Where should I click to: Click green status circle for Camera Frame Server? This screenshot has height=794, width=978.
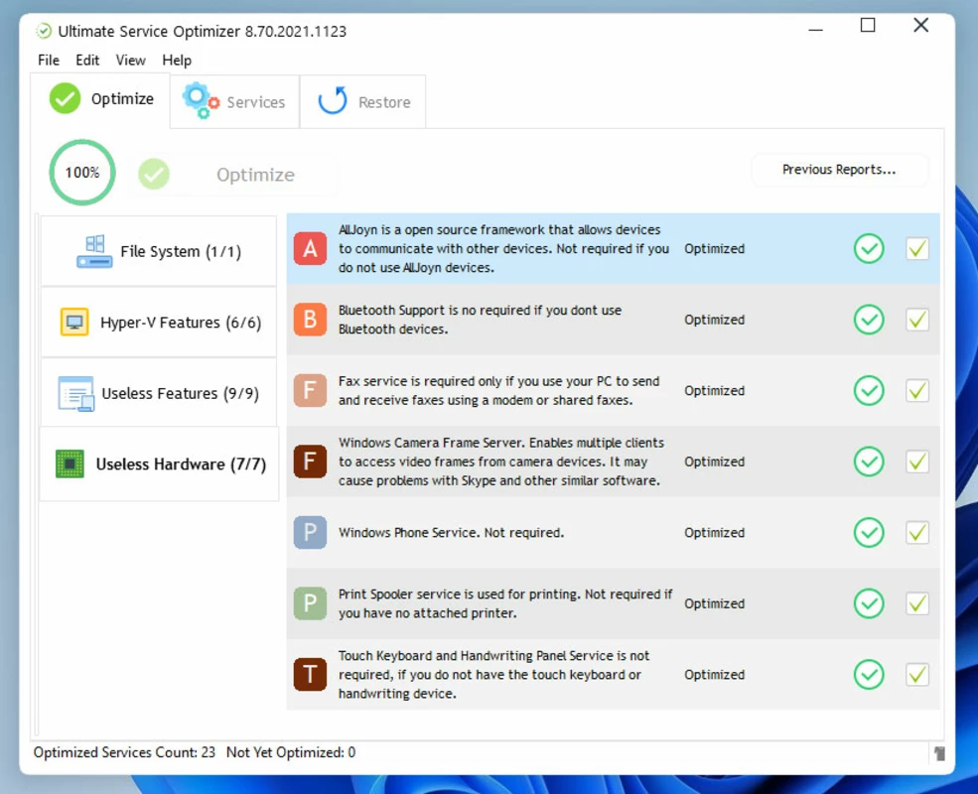pos(869,462)
